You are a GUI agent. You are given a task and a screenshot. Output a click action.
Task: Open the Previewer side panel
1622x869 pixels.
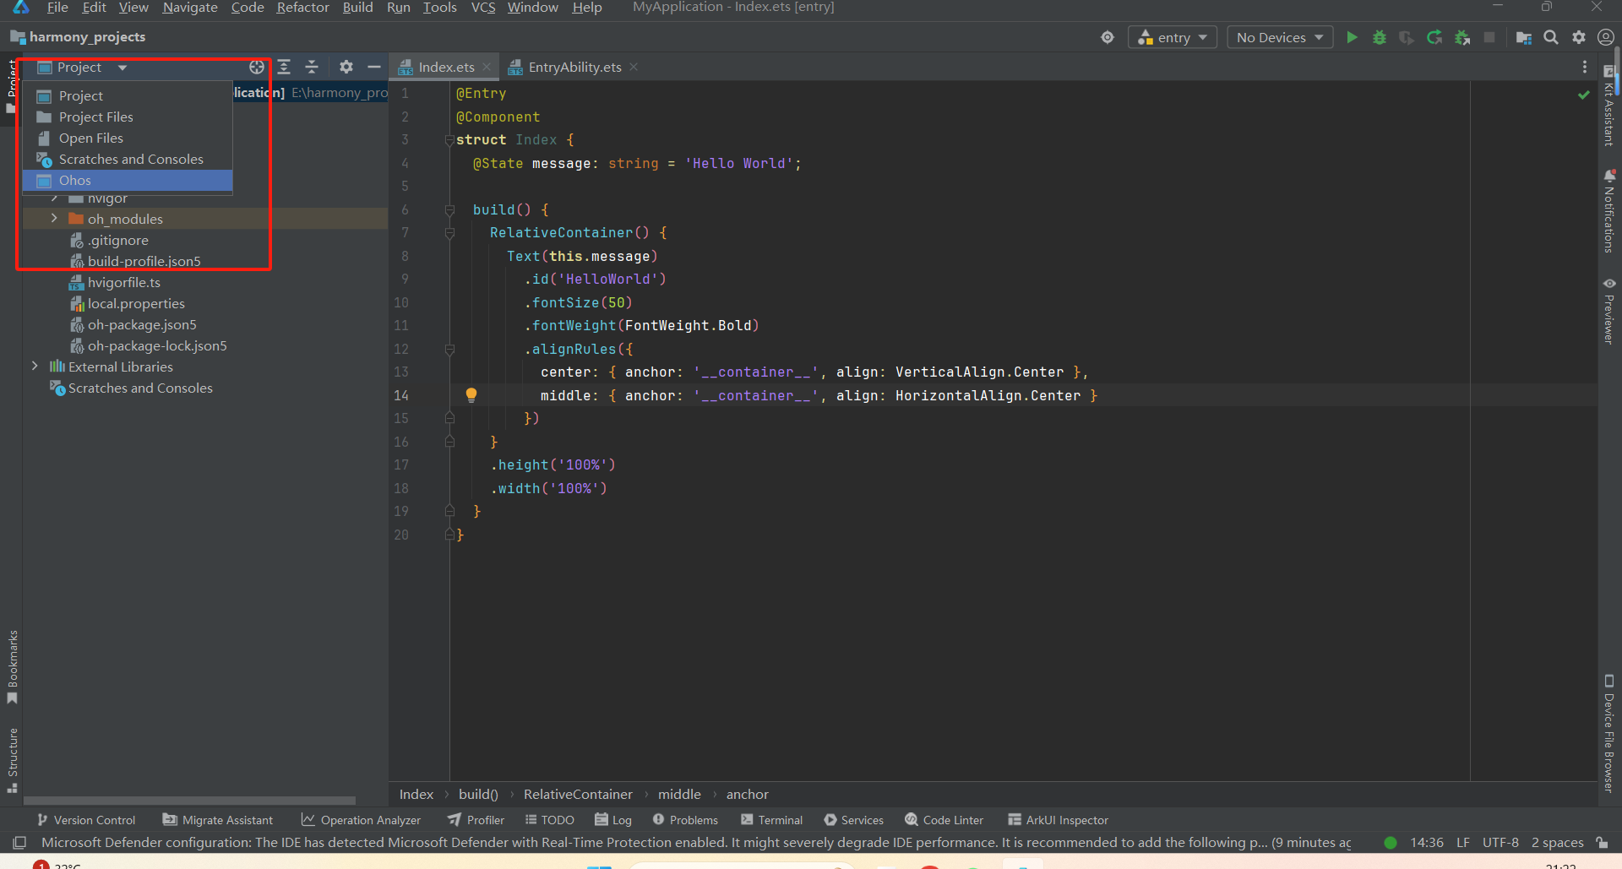1609,311
